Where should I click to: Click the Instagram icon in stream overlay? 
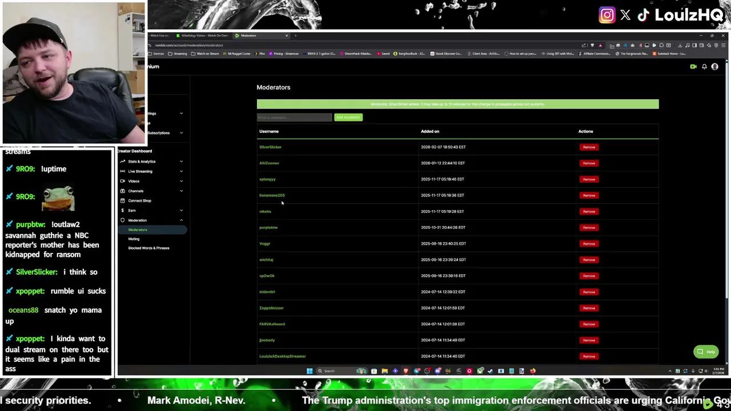point(607,15)
